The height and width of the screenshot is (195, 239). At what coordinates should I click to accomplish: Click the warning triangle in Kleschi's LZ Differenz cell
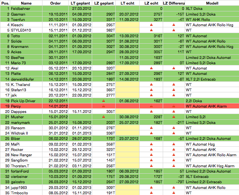click(x=174, y=25)
